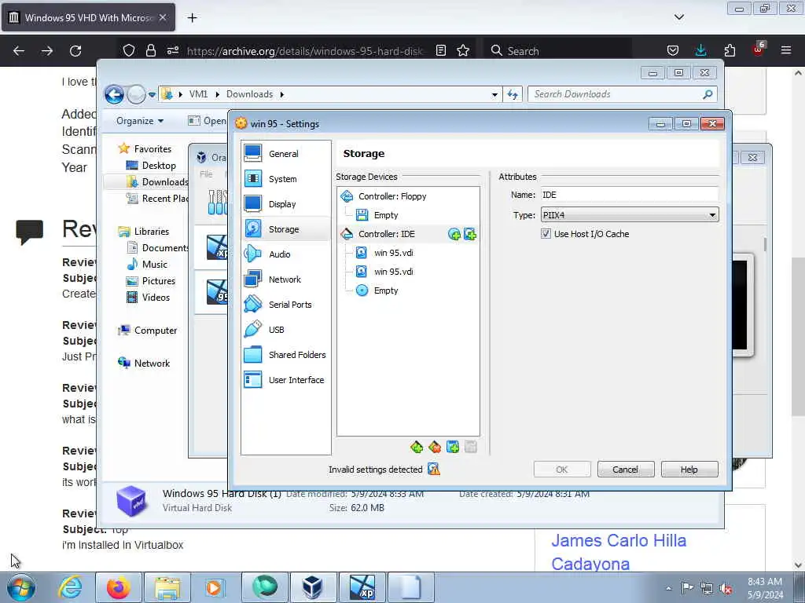Open the Network settings category in win 95 Settings

coord(286,279)
